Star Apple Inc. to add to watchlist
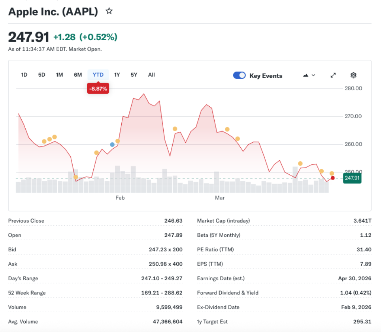The image size is (381, 332). (109, 11)
